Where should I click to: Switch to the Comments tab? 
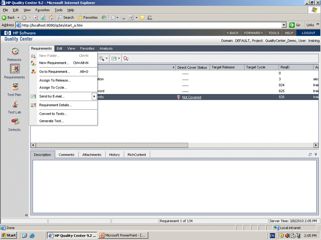67,155
